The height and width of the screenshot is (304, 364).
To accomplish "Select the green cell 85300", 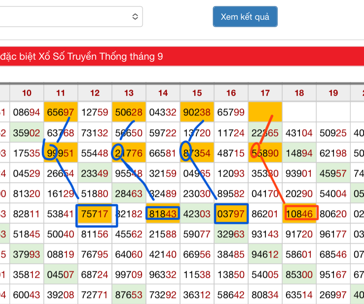I will point(299,275).
